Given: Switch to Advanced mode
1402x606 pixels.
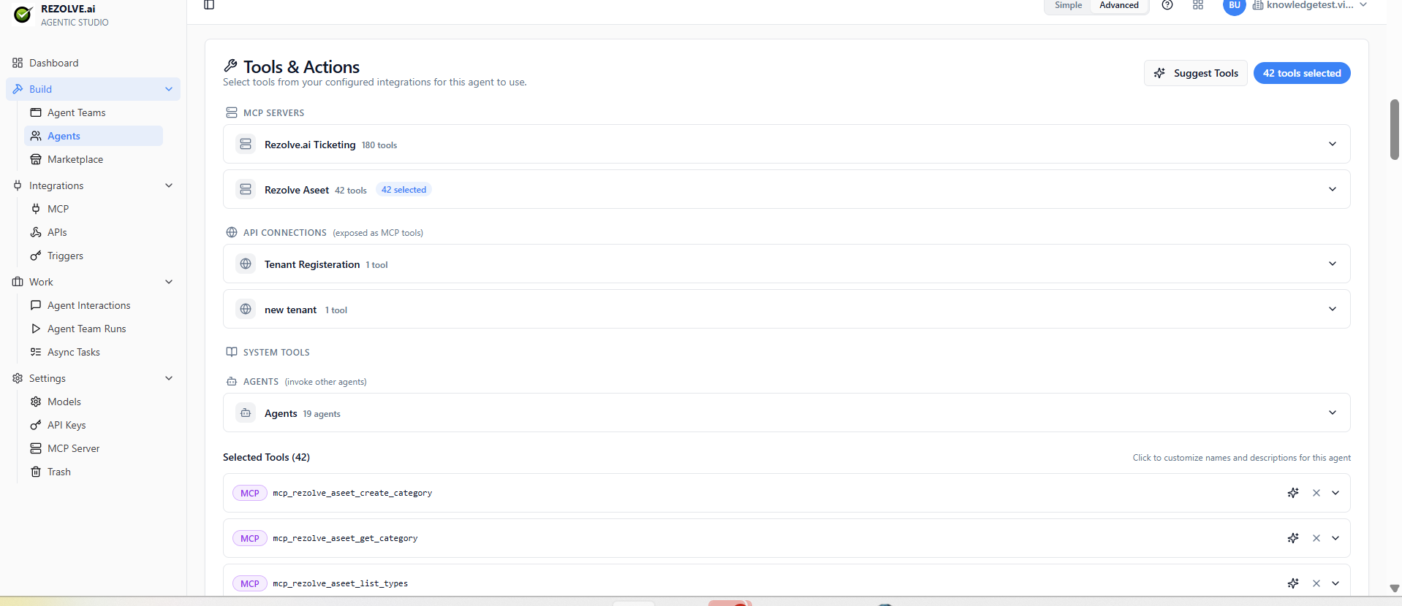Looking at the screenshot, I should pos(1119,5).
